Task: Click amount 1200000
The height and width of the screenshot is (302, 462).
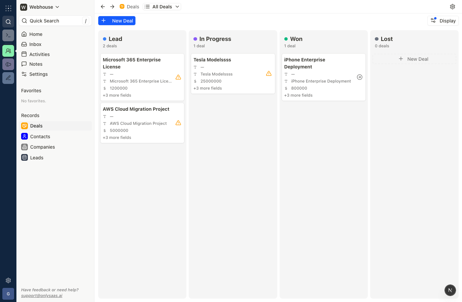Action: (x=119, y=88)
